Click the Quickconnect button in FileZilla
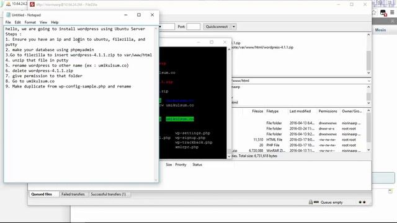Screen dimensions: 397x223 (217, 27)
